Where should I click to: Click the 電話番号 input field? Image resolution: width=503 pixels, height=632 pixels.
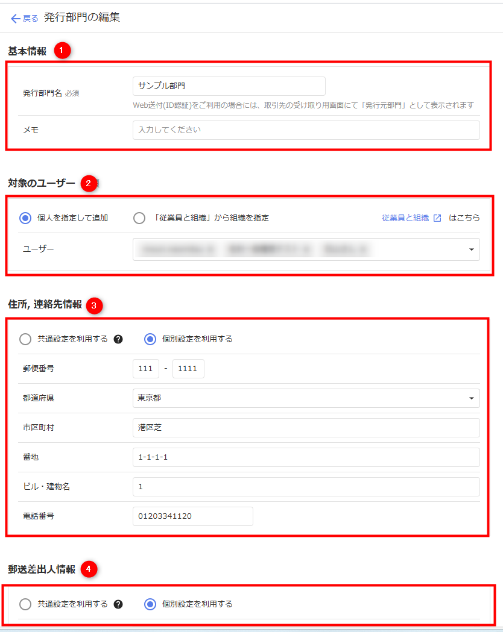click(x=192, y=516)
